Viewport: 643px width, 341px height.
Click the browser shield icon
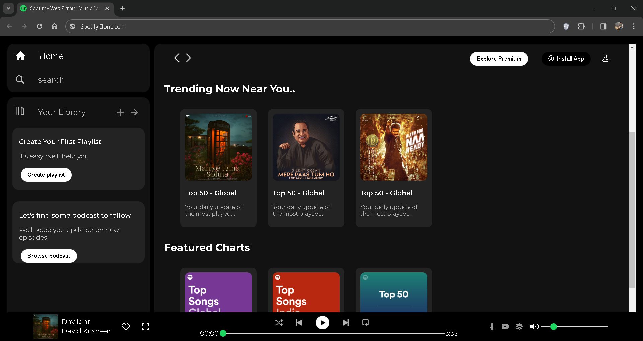pyautogui.click(x=566, y=26)
